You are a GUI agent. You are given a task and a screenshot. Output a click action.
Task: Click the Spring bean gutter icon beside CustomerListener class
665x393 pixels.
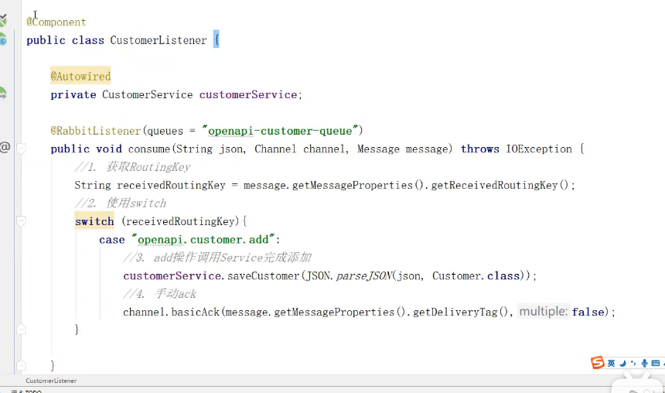click(x=3, y=39)
